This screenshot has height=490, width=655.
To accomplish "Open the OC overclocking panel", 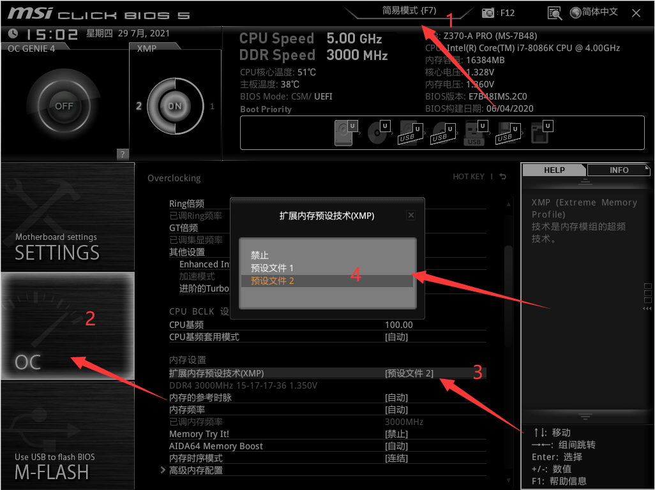I will click(68, 326).
